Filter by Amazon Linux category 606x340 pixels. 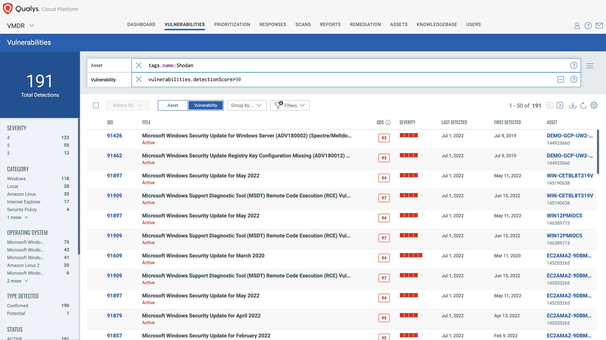[38, 194]
